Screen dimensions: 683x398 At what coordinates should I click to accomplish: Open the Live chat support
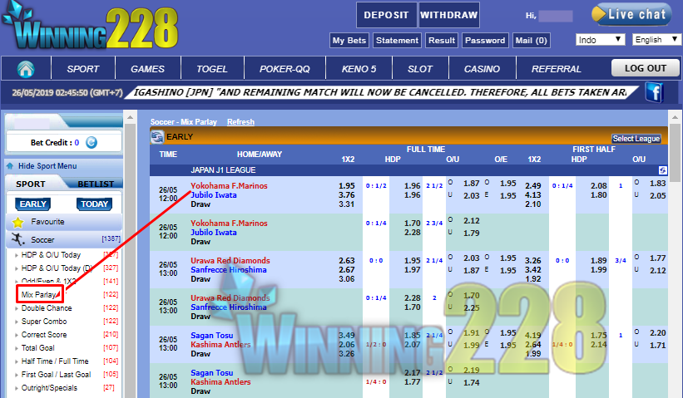pos(631,14)
